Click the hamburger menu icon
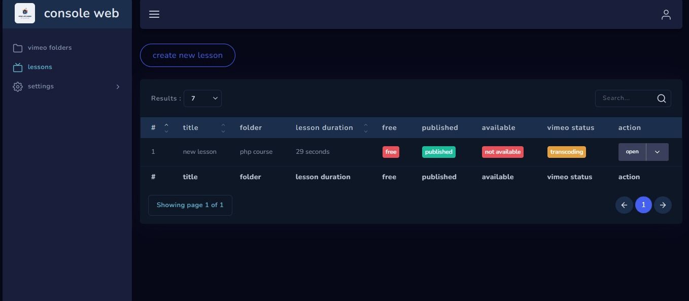This screenshot has width=689, height=301. click(154, 14)
